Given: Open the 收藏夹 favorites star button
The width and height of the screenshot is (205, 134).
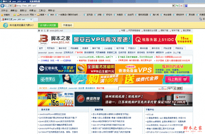Looking at the screenshot, I should (5, 15).
